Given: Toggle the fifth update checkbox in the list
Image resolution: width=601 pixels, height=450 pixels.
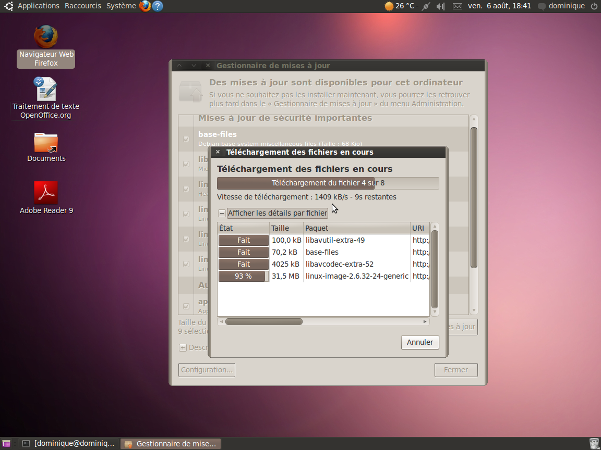Looking at the screenshot, I should [x=186, y=239].
